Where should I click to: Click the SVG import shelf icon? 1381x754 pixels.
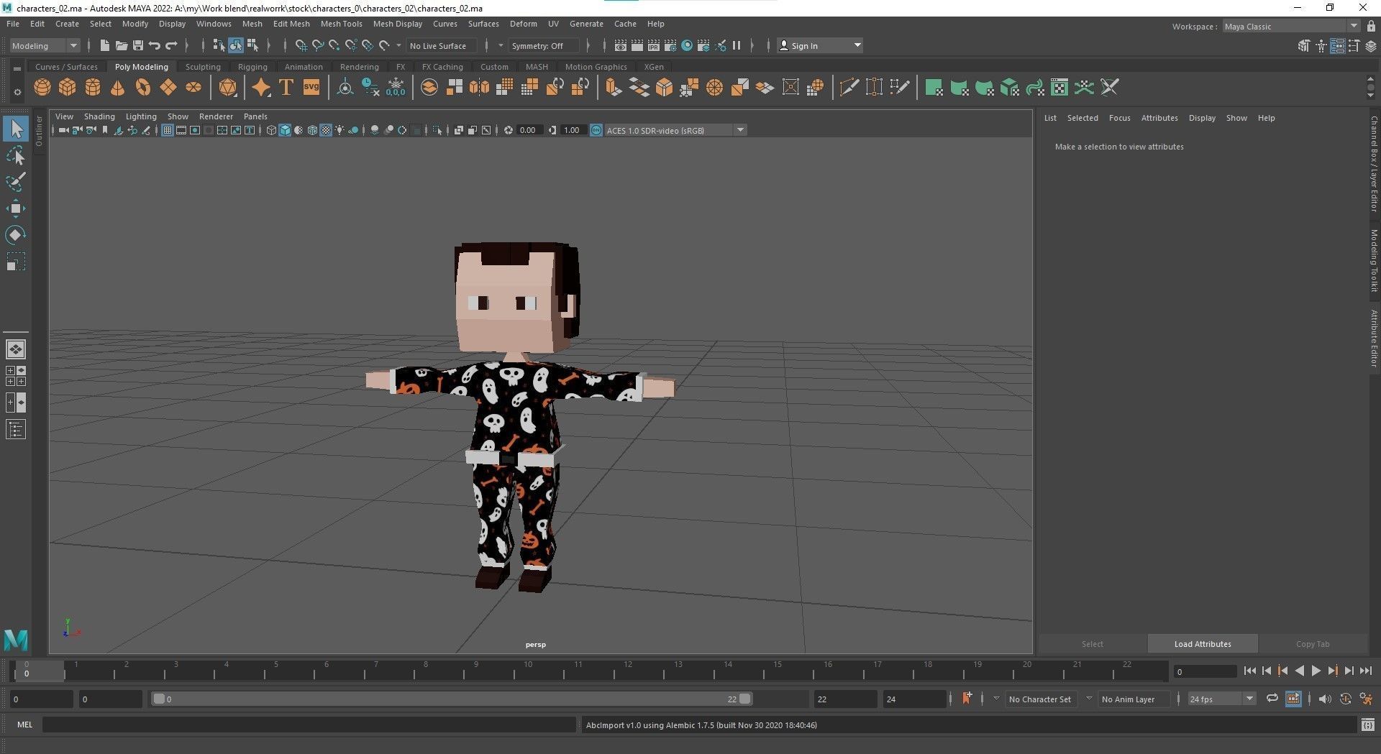click(x=311, y=88)
